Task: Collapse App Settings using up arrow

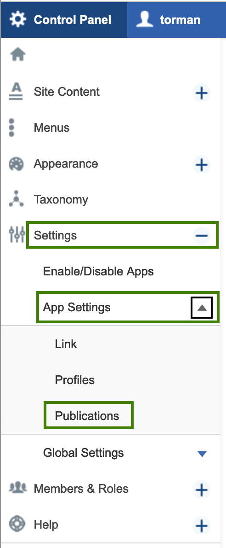Action: pyautogui.click(x=202, y=308)
